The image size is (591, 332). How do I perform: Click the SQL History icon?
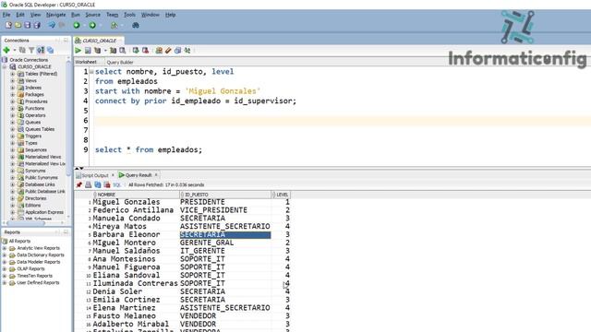point(177,51)
